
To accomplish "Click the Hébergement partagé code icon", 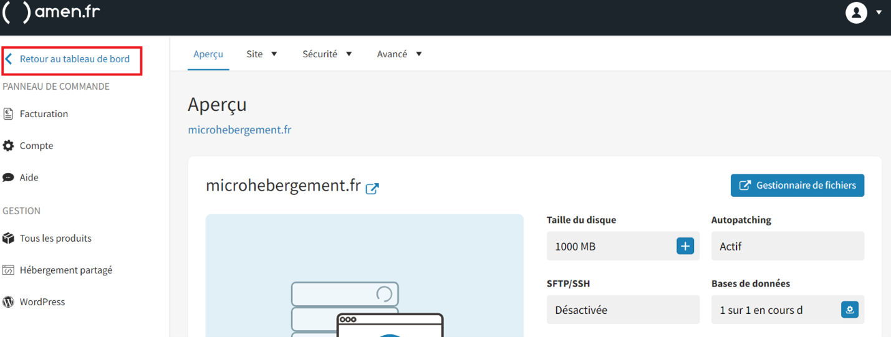I will [x=8, y=270].
